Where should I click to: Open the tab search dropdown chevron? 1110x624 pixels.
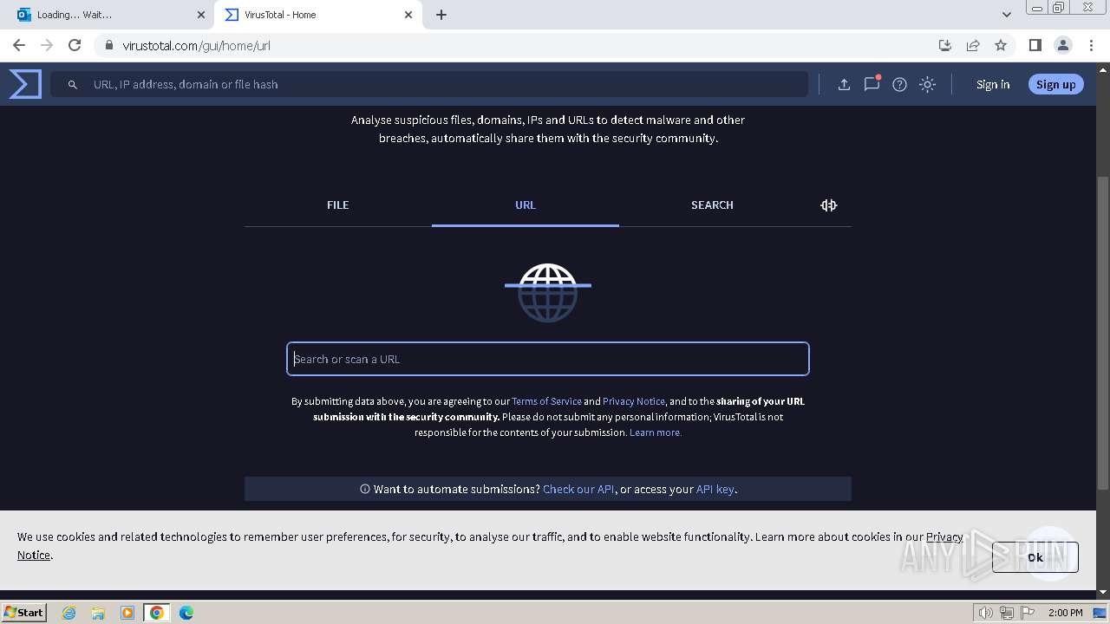pos(1006,15)
